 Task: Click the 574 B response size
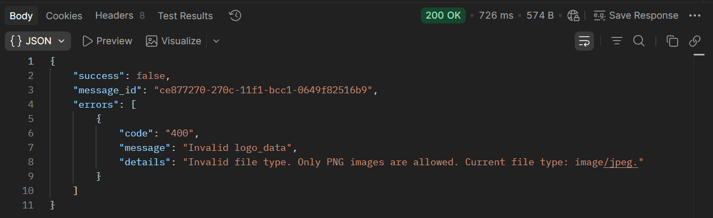[x=540, y=16]
